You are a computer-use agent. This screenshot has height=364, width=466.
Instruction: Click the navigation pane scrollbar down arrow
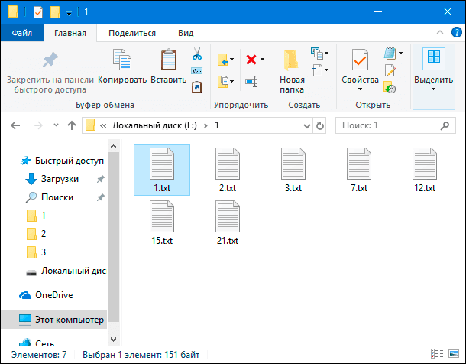coord(113,339)
